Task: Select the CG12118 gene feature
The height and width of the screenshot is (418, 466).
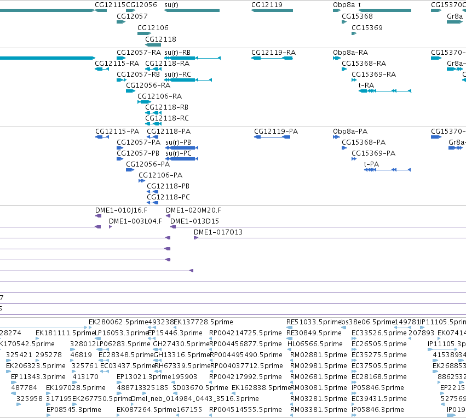Action: [x=153, y=45]
